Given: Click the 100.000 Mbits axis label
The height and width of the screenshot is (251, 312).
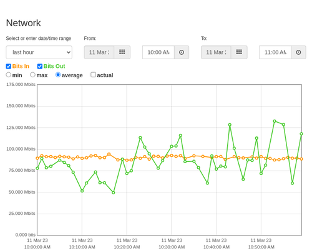Looking at the screenshot, I should point(21,149).
